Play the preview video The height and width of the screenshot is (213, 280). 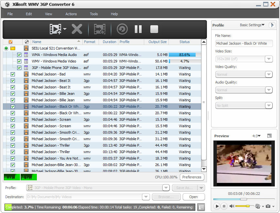click(217, 206)
